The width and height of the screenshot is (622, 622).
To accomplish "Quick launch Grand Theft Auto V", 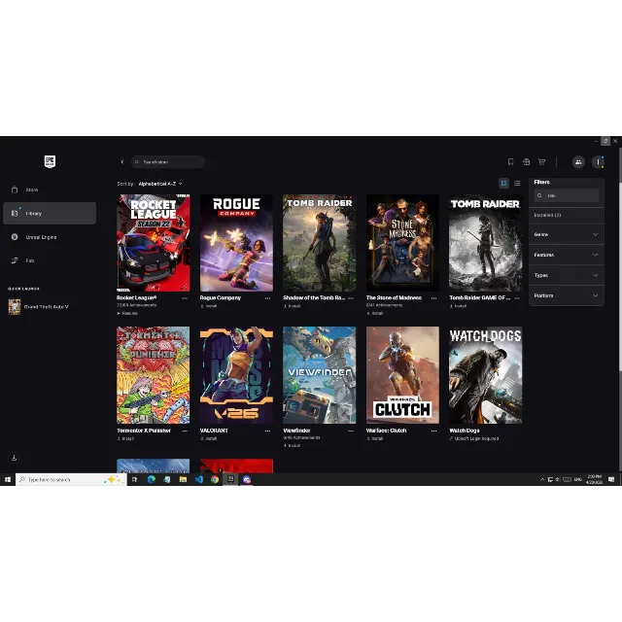I will pyautogui.click(x=39, y=307).
